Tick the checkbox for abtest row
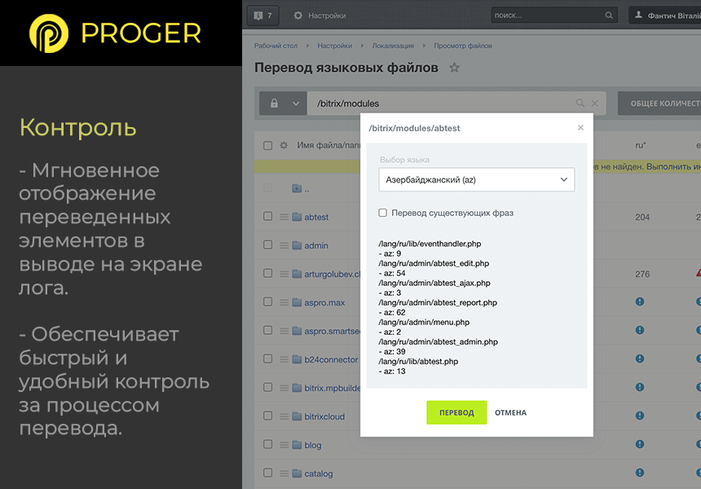Screen dimensions: 701x489 (x=267, y=217)
